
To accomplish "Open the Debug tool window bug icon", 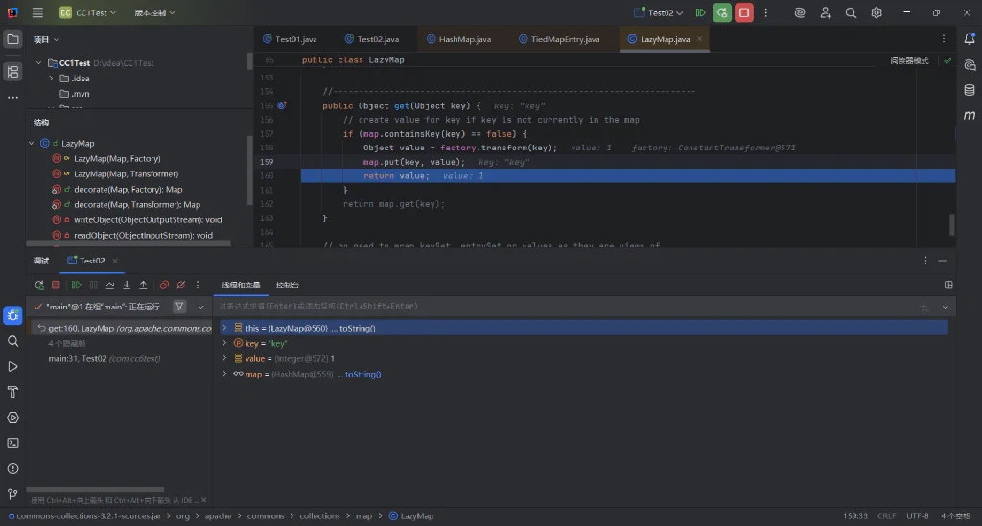I will (x=12, y=315).
